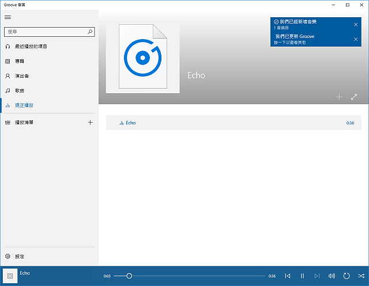Viewport: 369px width, 286px height.
Task: Click the 0:36 duration in Echo row
Action: [350, 123]
